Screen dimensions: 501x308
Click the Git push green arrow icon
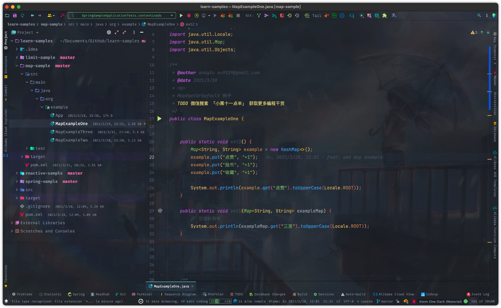274,15
